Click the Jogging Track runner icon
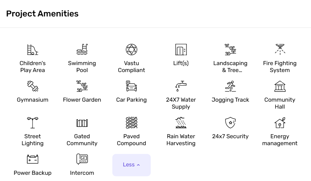The height and width of the screenshot is (181, 311). [230, 86]
